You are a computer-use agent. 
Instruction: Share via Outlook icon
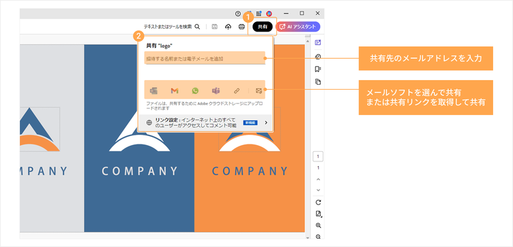coord(153,90)
